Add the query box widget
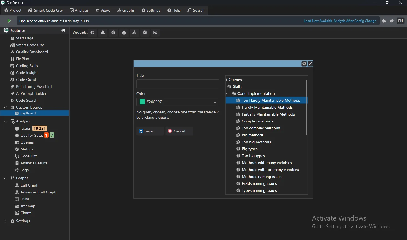 [x=113, y=32]
